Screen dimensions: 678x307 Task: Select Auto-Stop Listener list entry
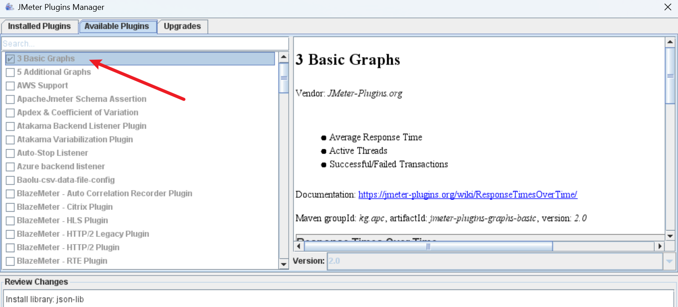(140, 153)
